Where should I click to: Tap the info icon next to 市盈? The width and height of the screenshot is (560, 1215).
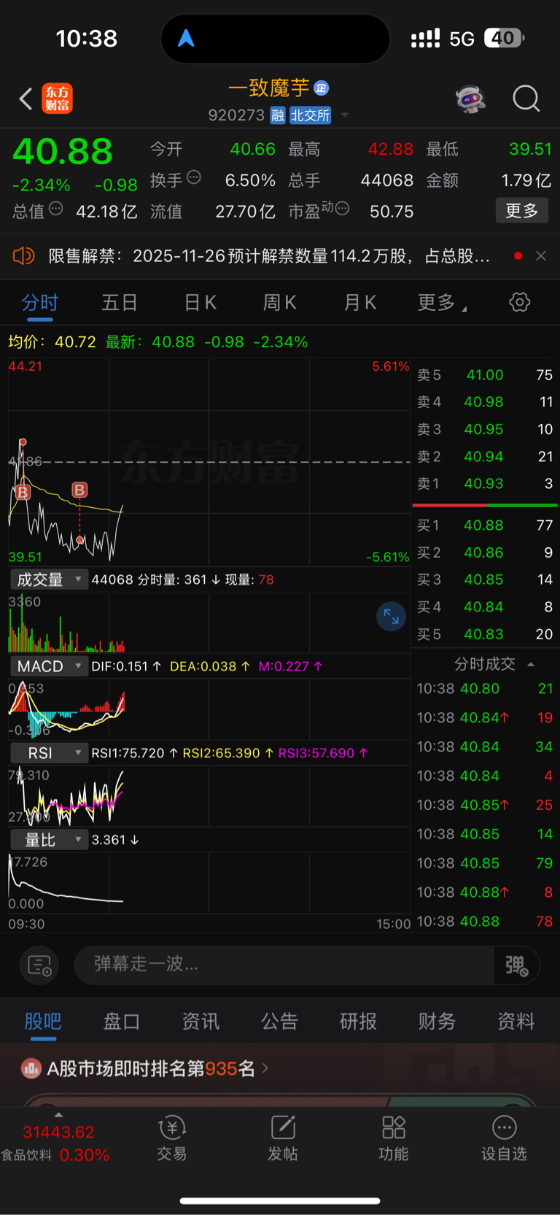(x=342, y=209)
